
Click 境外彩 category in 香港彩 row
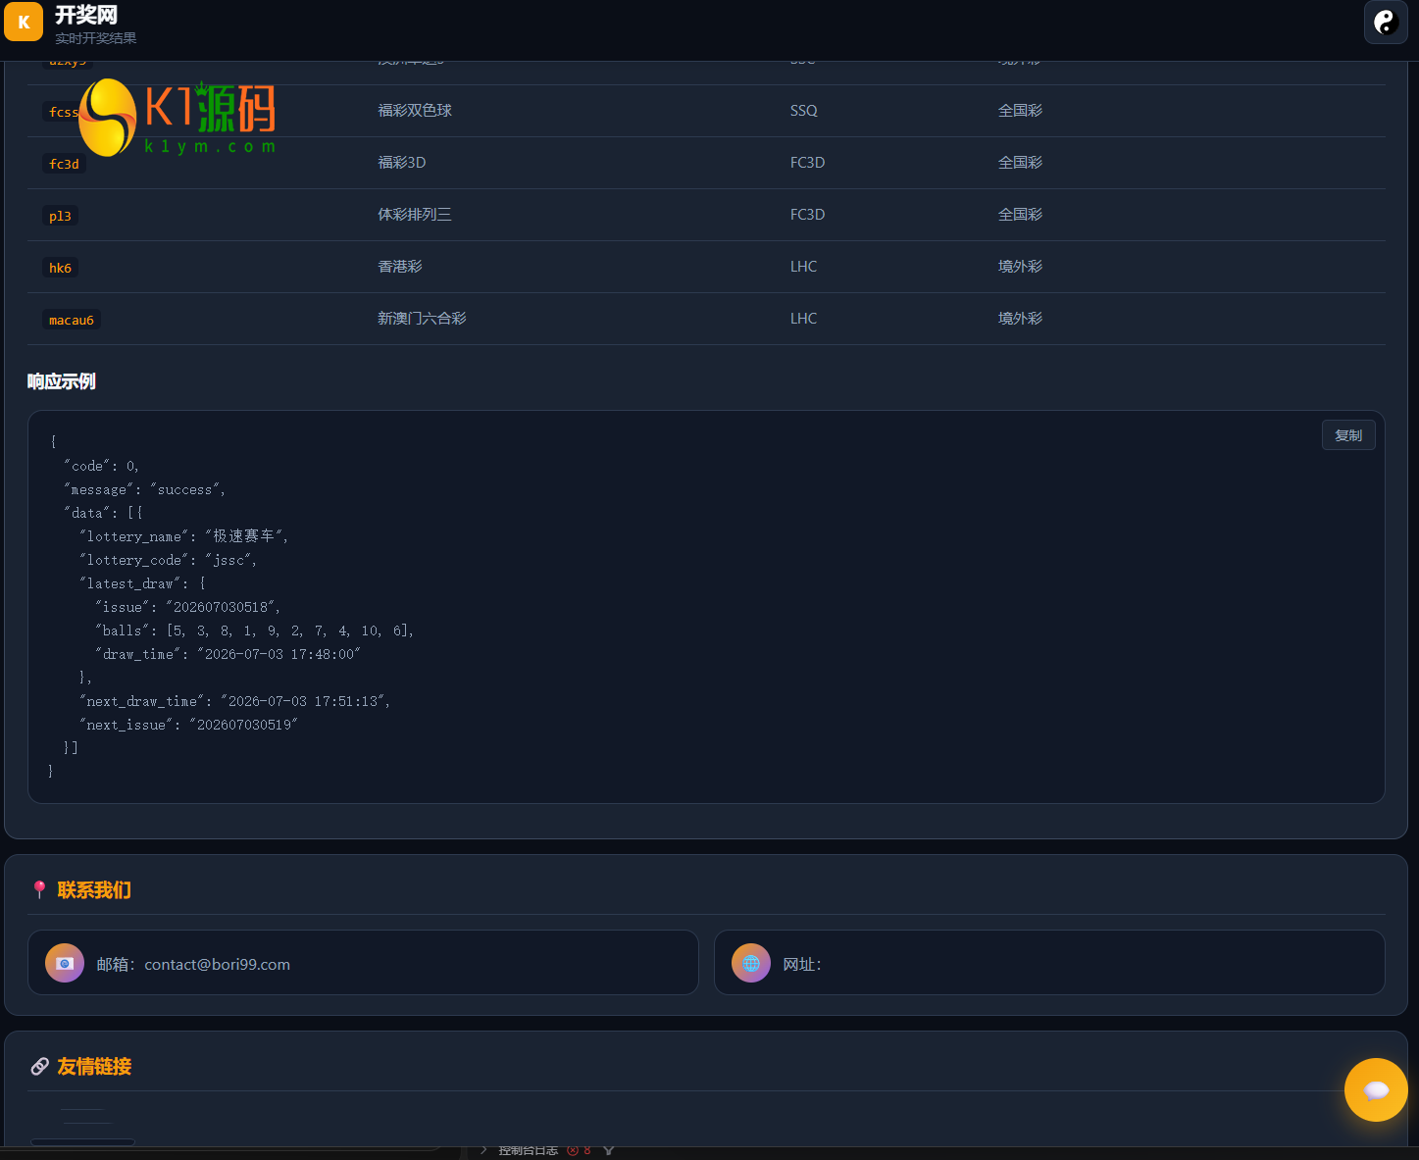[1020, 267]
